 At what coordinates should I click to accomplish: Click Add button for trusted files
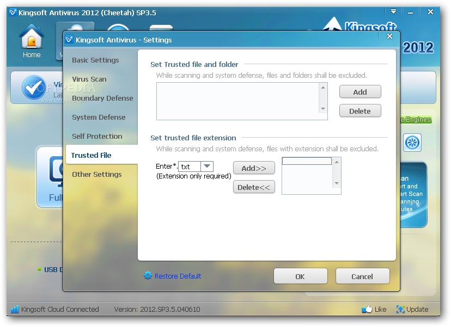[360, 92]
